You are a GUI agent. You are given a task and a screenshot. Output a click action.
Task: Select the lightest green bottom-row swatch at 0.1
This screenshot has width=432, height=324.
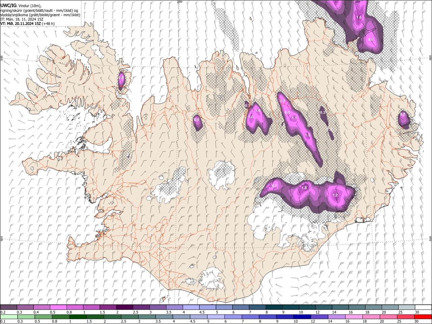coord(9,317)
